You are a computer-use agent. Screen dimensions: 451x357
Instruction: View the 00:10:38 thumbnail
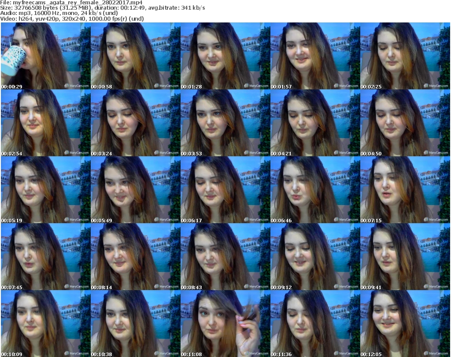(x=136, y=324)
